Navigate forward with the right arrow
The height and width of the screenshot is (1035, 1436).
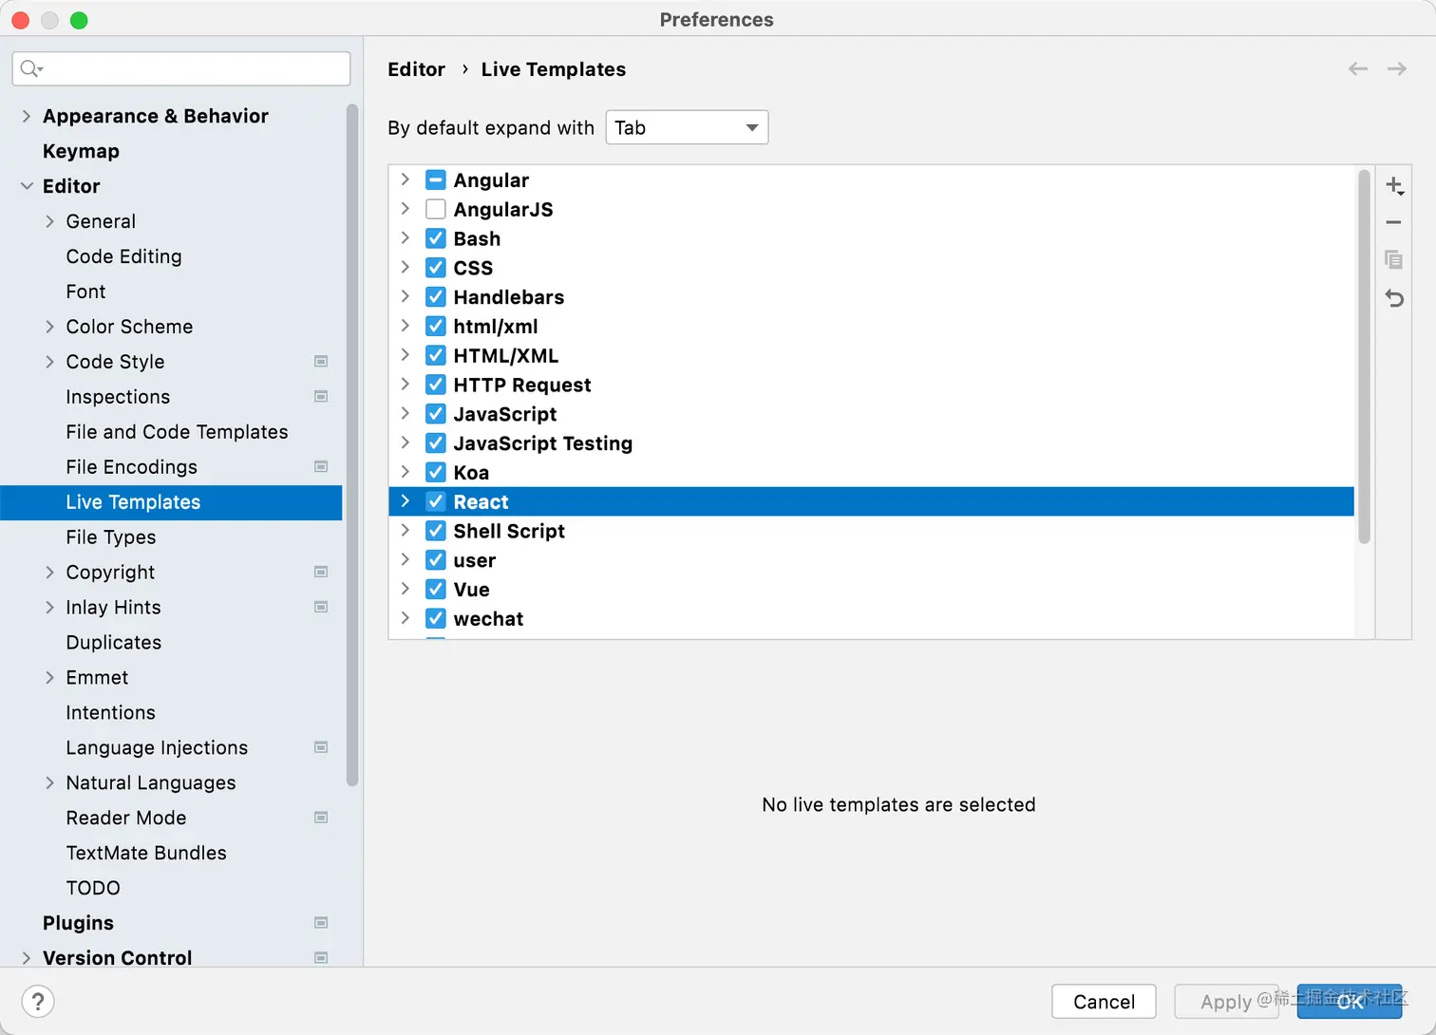pos(1396,69)
